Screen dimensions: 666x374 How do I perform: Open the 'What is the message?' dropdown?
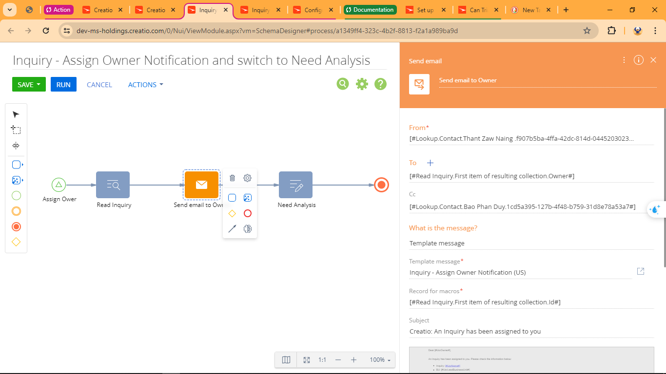[531, 243]
